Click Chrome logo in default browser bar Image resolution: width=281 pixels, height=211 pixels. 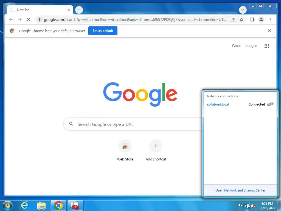(x=12, y=31)
